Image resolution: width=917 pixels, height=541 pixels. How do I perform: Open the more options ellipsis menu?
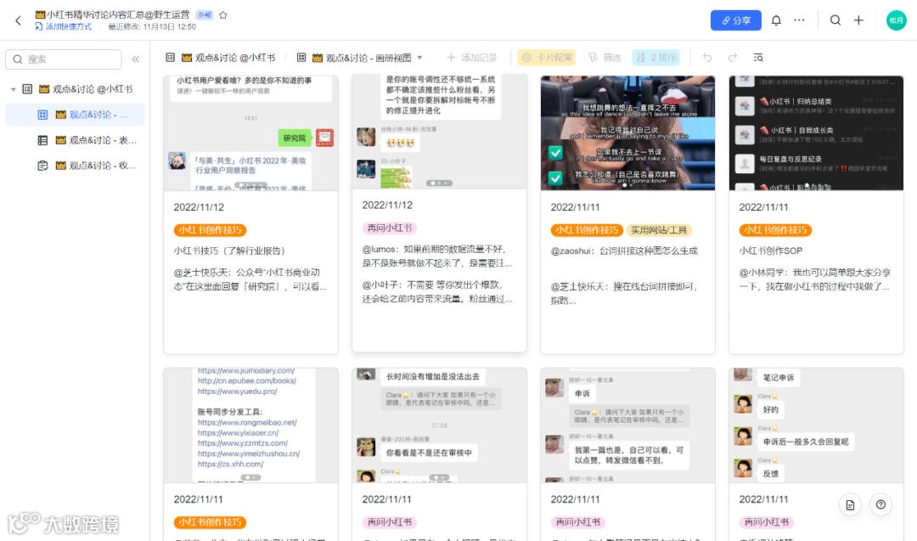coord(799,20)
